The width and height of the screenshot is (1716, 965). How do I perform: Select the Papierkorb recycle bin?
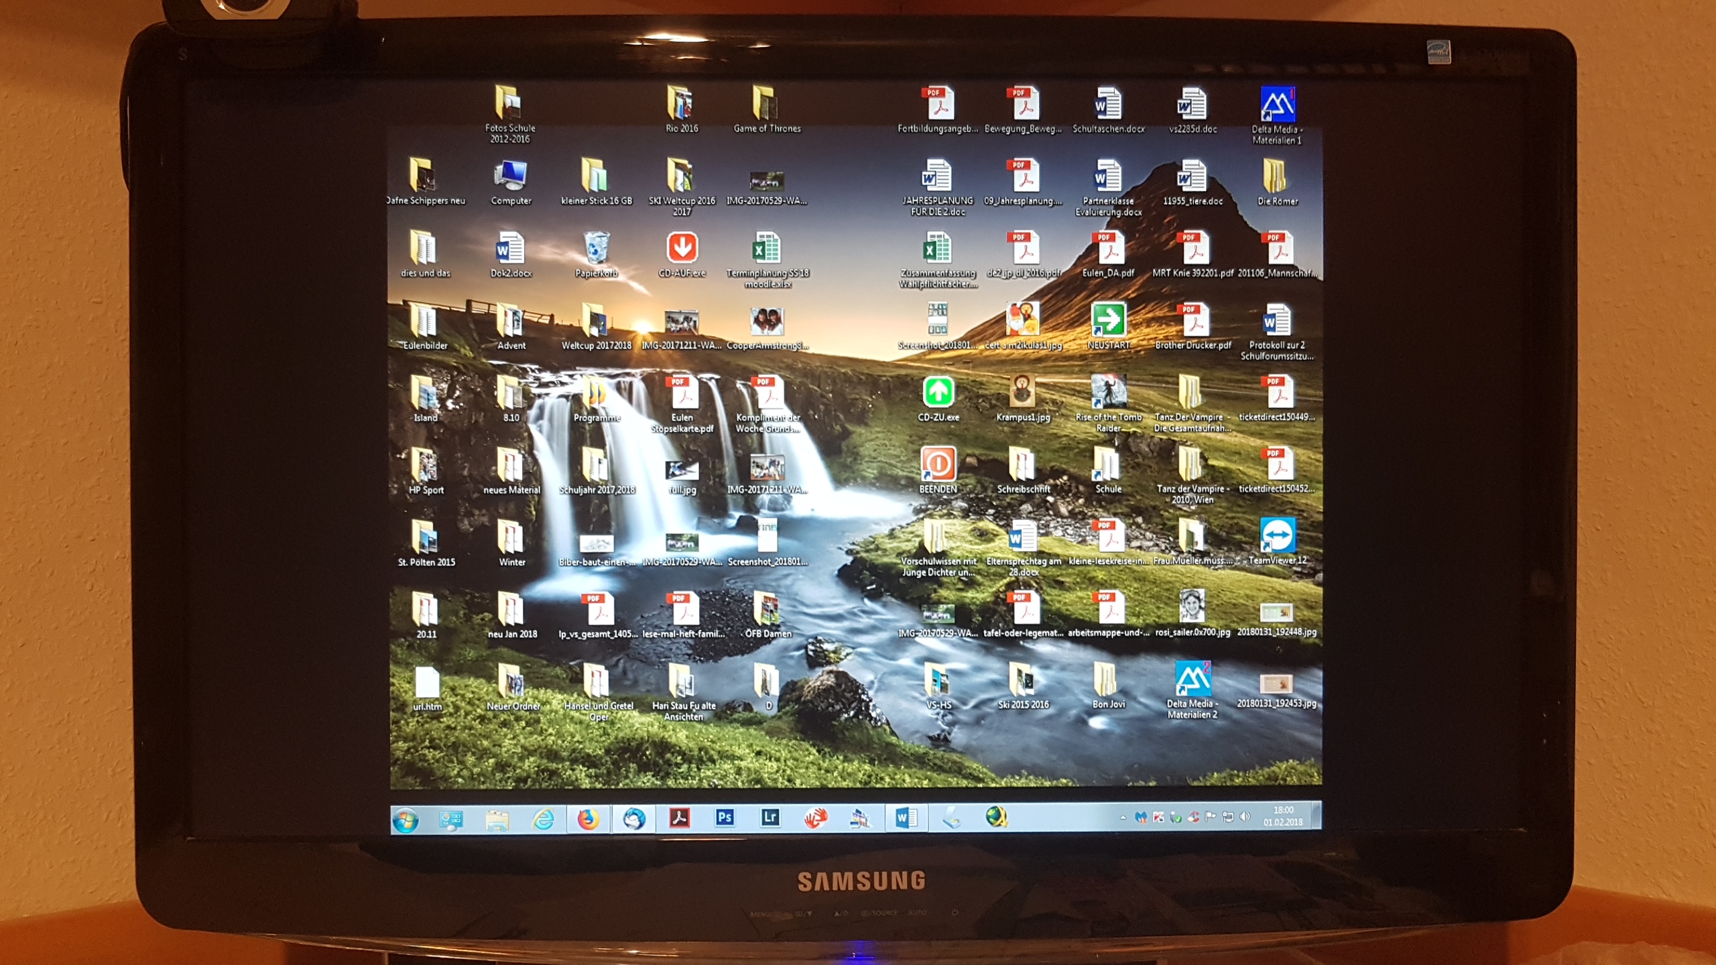coord(596,249)
